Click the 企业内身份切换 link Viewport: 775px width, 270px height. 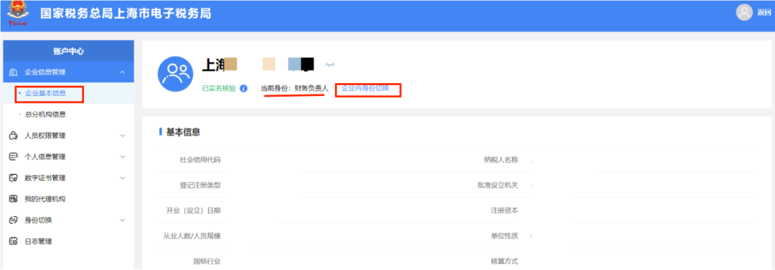366,89
